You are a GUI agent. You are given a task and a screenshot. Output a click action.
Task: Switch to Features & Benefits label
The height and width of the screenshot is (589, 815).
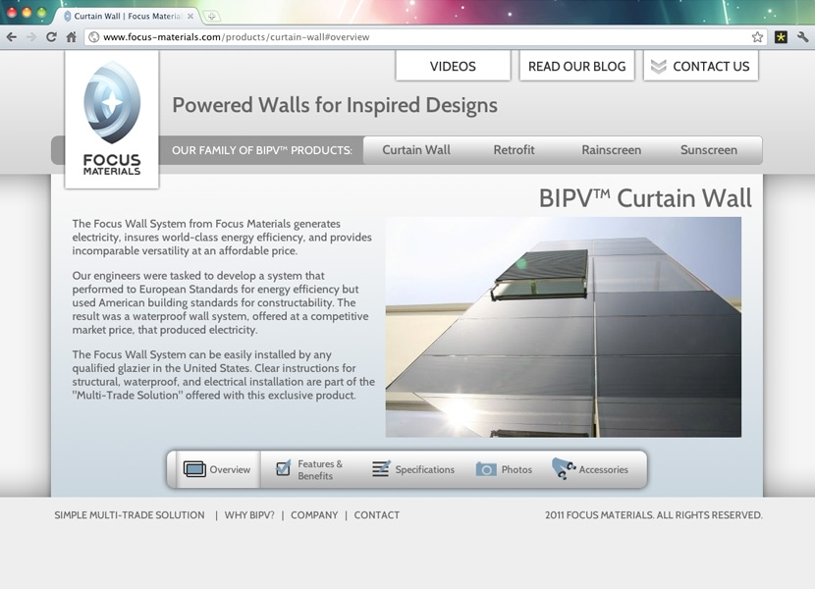[320, 469]
